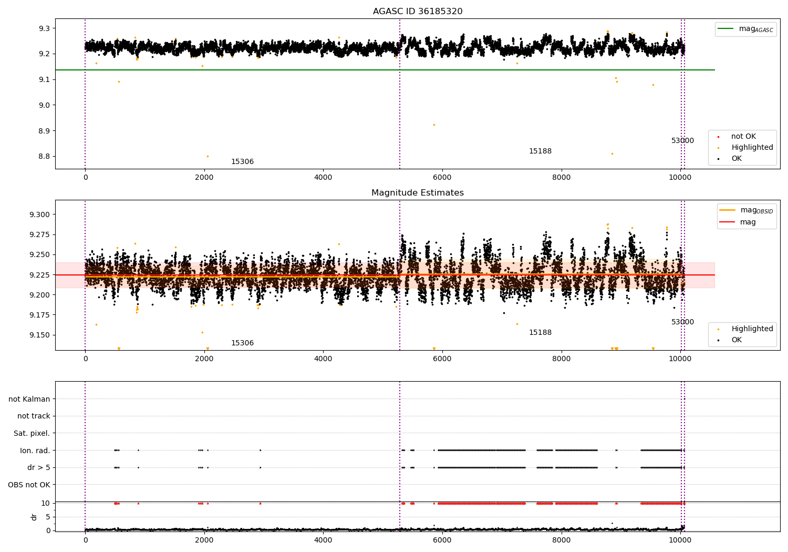Viewport: 788px width, 552px height.
Task: Click the "15188" annotation in Magnitude Estimates plot
Action: (540, 333)
